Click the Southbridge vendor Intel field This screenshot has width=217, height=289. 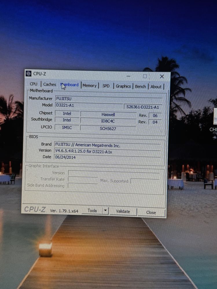[x=67, y=120]
